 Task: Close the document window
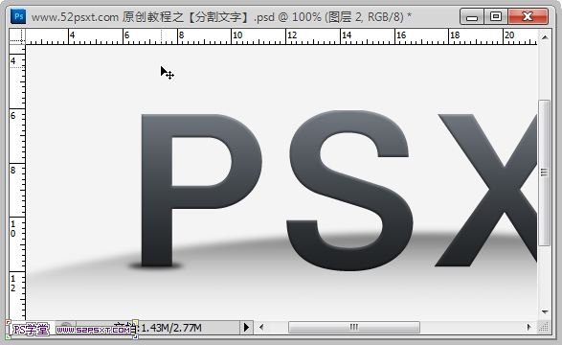[528, 17]
